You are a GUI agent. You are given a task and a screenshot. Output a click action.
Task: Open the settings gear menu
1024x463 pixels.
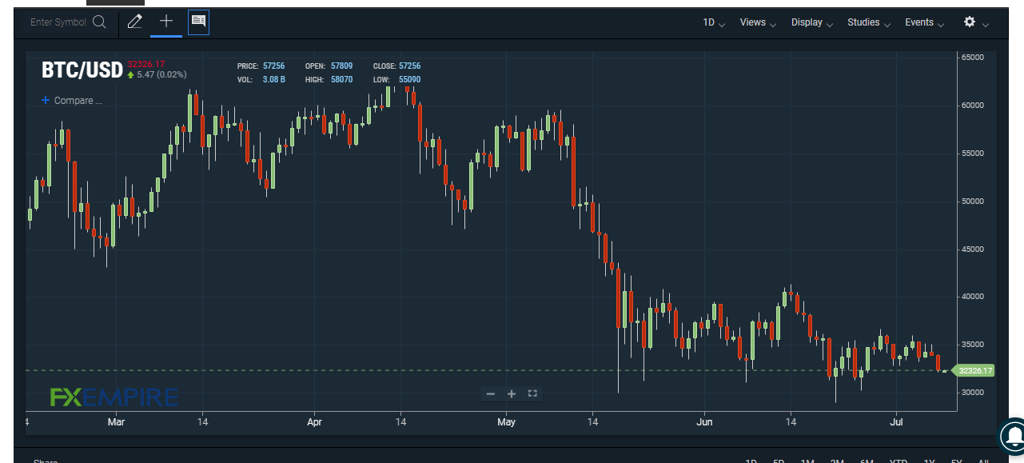(x=976, y=22)
